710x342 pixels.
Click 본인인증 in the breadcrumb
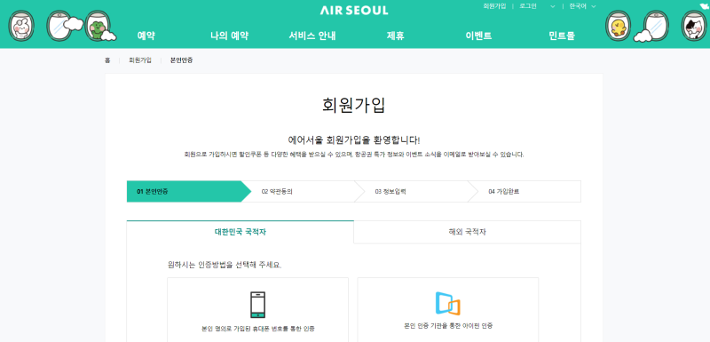pos(181,60)
